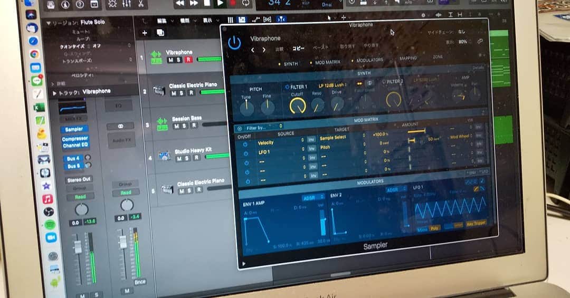570x298 pixels.
Task: Toggle the Catch playhead toolbar icon
Action: point(281,20)
